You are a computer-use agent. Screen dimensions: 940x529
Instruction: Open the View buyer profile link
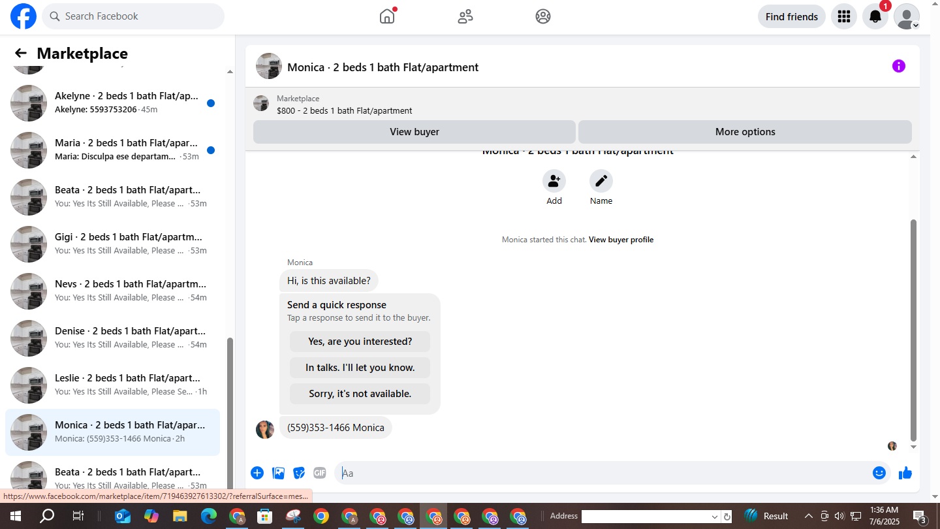tap(621, 240)
